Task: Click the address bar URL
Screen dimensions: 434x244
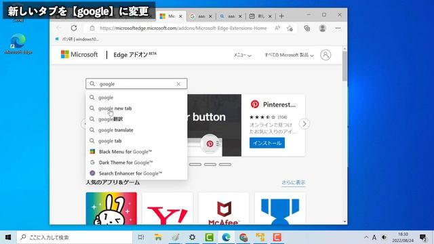Action: point(183,28)
